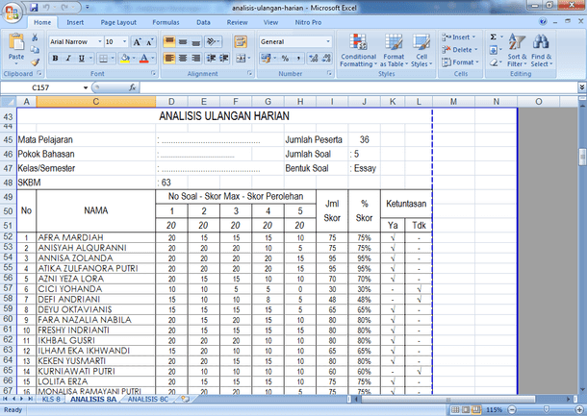Screen dimensions: 587x416
Task: Switch to the Page Layout tab
Action: [118, 22]
